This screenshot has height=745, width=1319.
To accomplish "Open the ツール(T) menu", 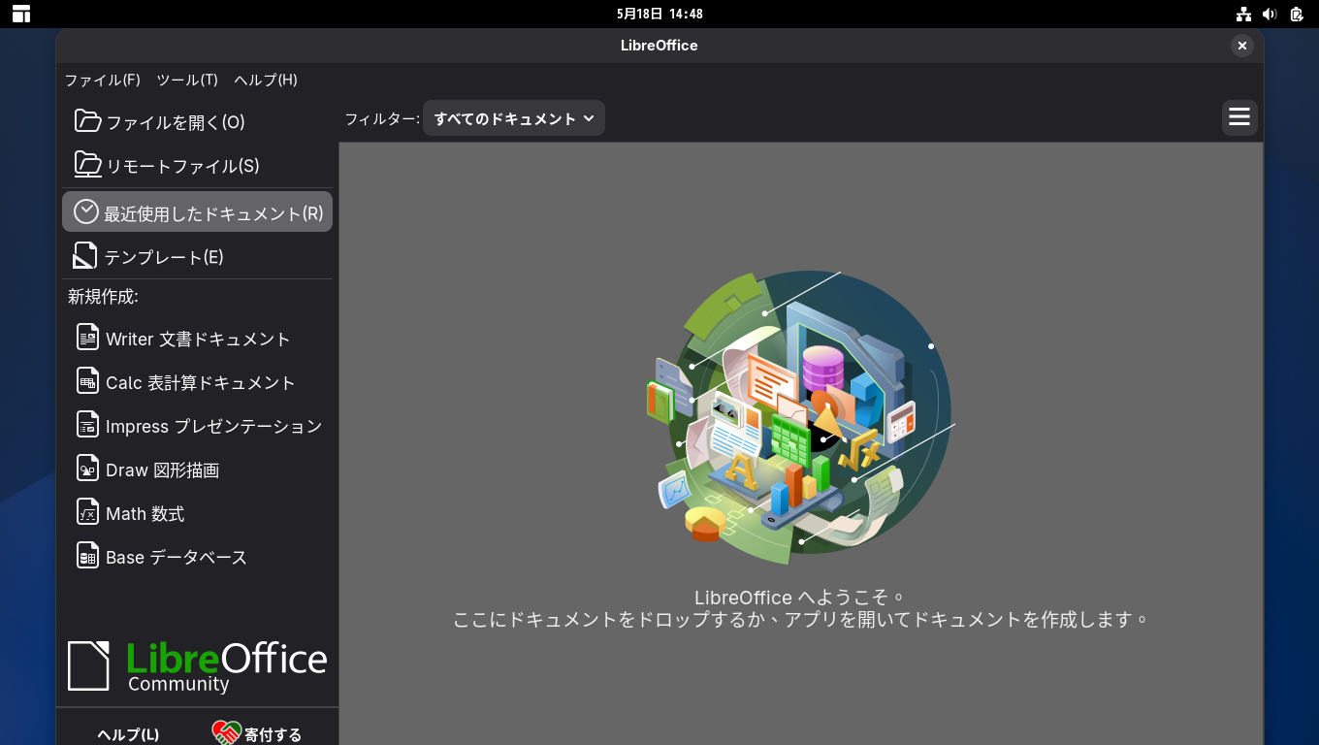I will (x=187, y=80).
